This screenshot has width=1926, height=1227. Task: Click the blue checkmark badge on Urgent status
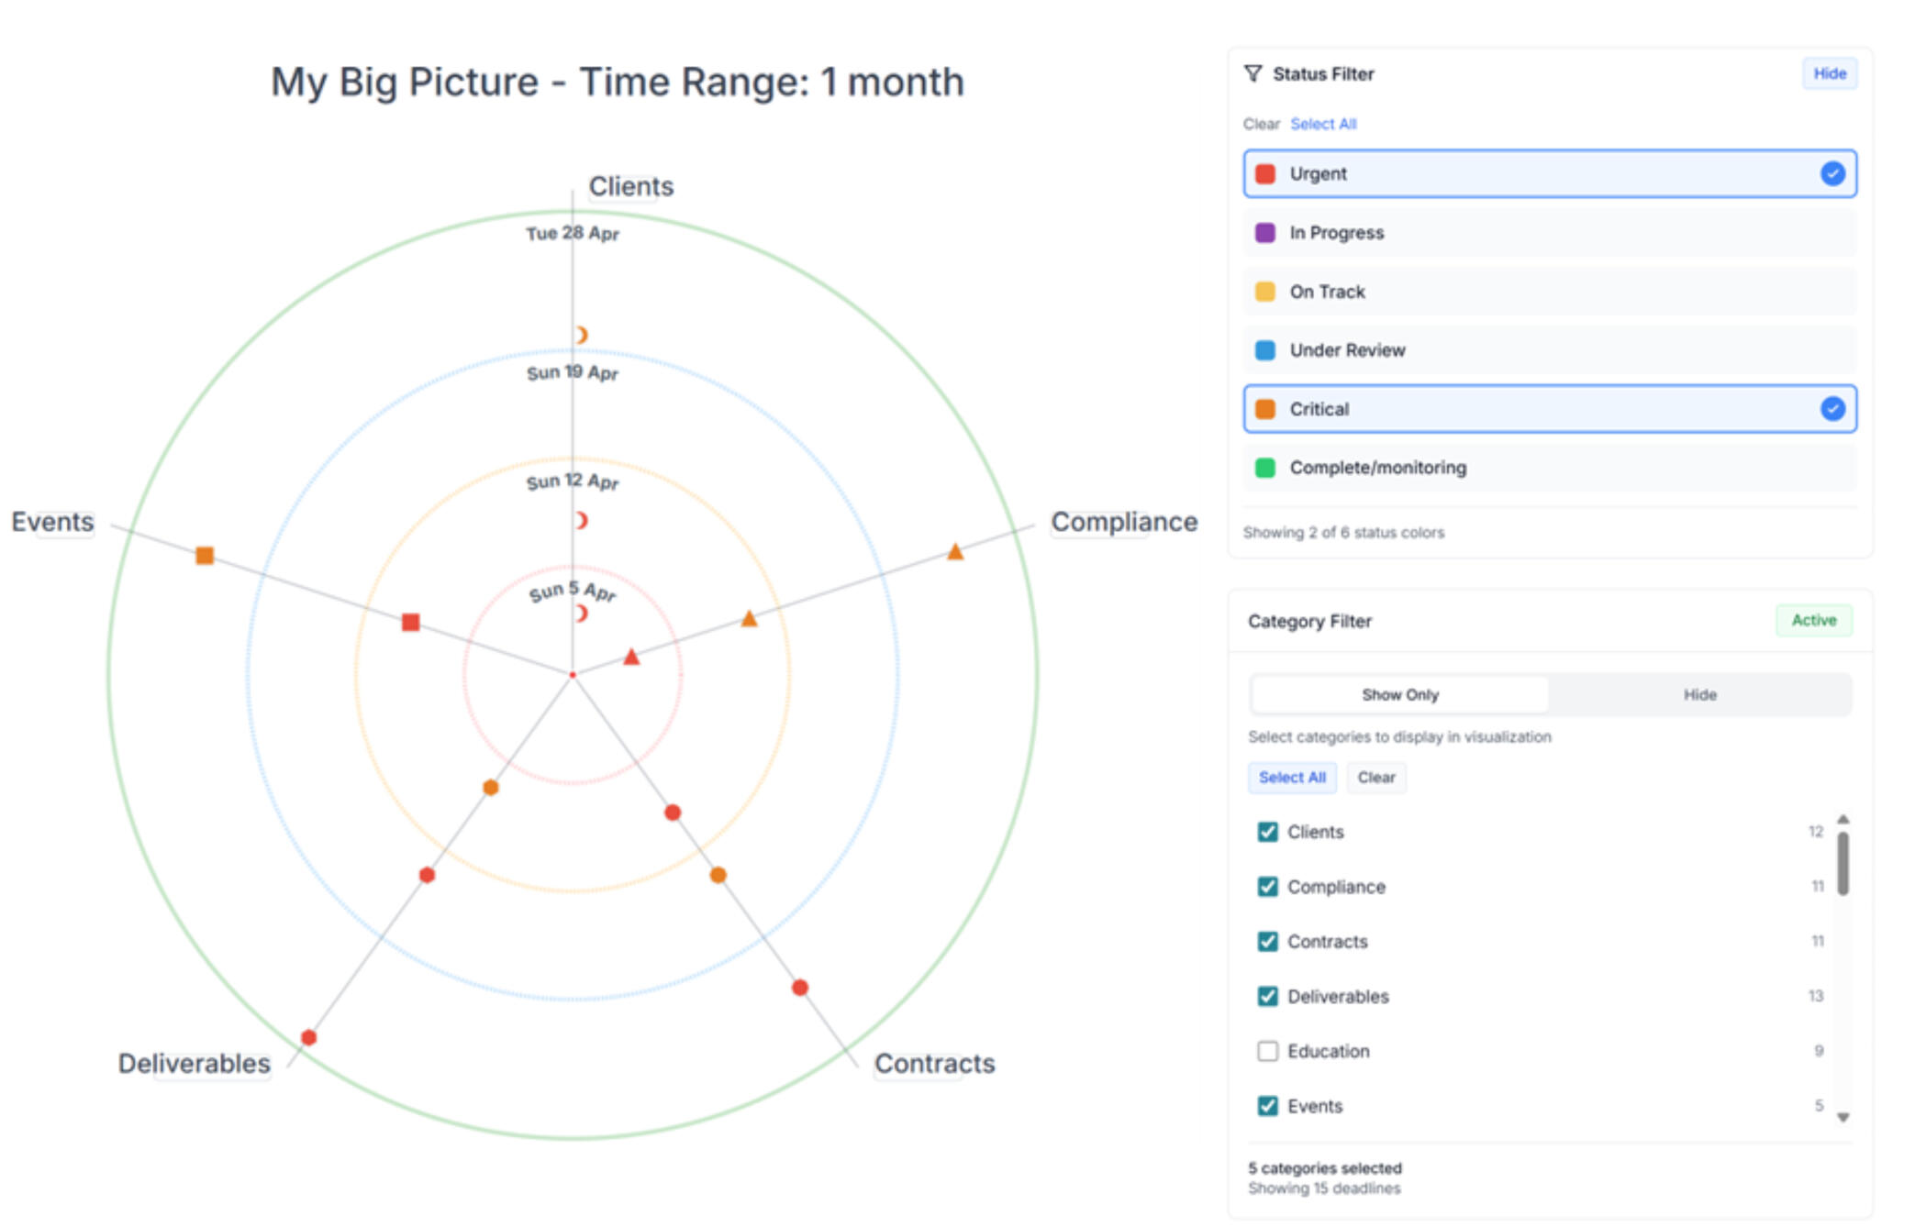coord(1831,173)
